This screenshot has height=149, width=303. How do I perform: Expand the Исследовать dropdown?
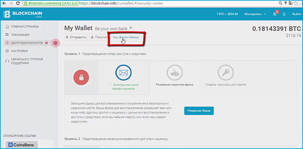(x=256, y=14)
